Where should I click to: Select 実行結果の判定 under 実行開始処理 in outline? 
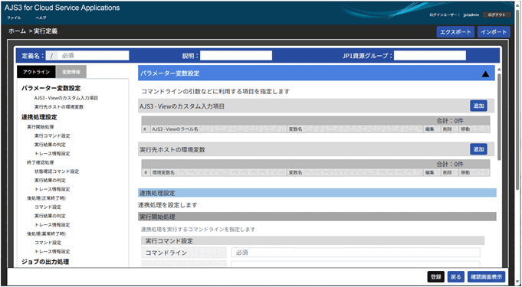tap(50, 145)
